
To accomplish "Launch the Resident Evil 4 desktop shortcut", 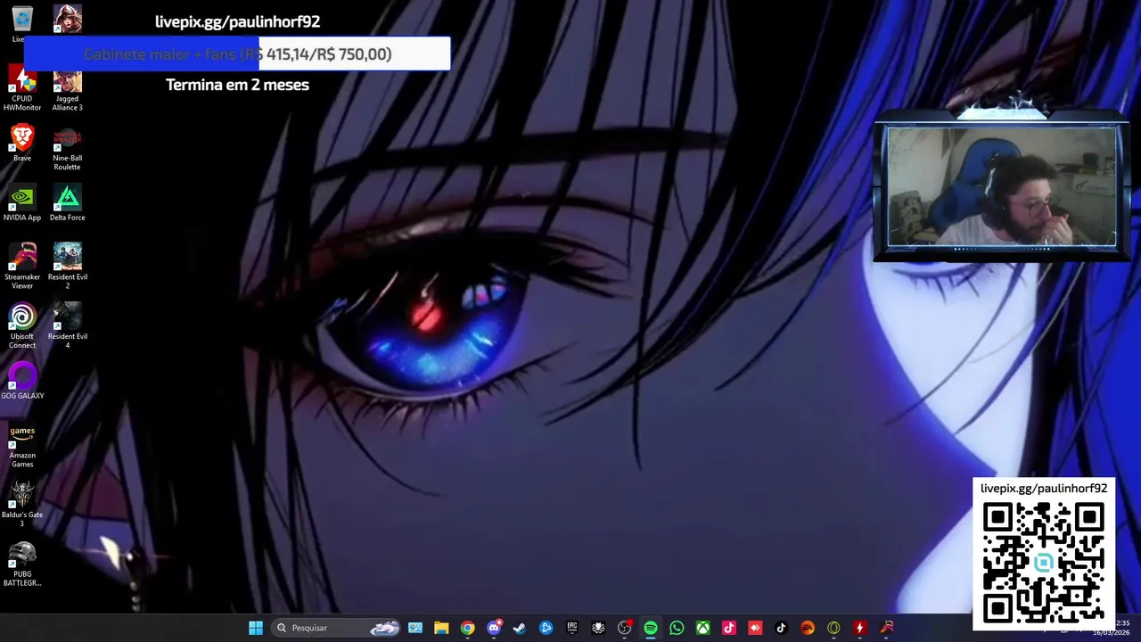I will point(67,326).
